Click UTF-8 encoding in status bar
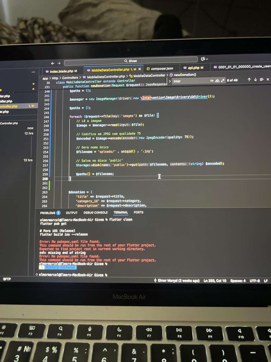Viewport: 271px width, 362px height. pyautogui.click(x=254, y=281)
